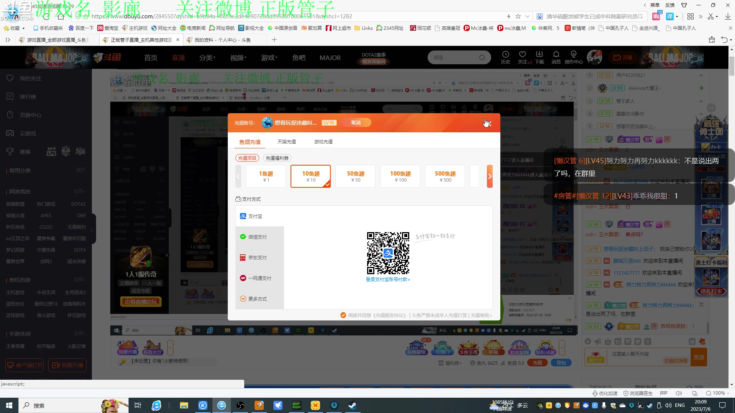The width and height of the screenshot is (735, 413).
Task: Show next recharge amounts with the orange arrow
Action: (490, 176)
